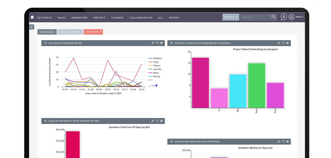Expand the ACTIONS dropdown
331x158 pixels.
point(93,32)
